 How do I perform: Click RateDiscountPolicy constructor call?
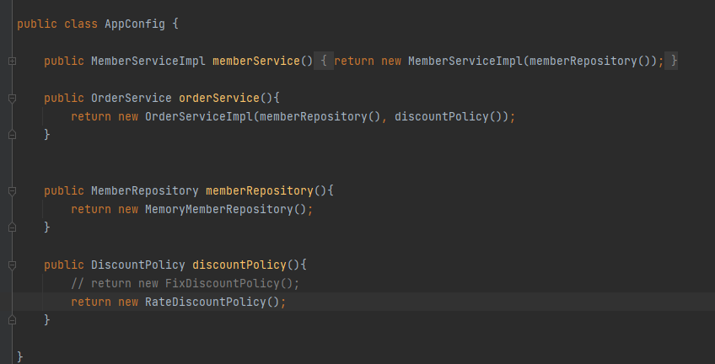point(205,302)
